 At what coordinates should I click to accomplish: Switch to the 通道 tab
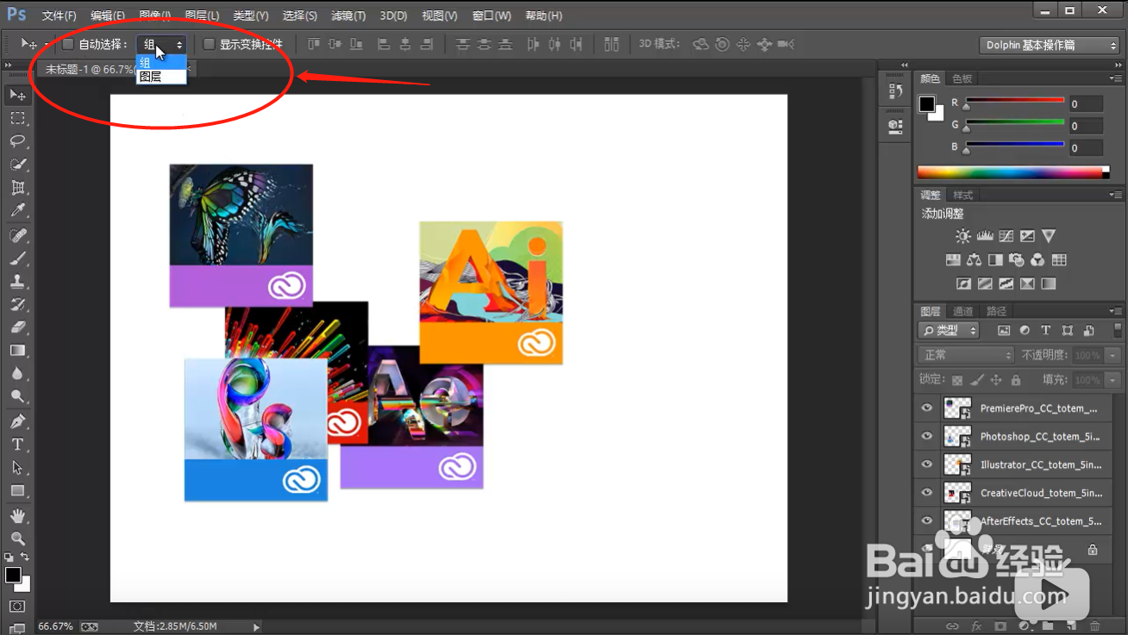click(962, 310)
